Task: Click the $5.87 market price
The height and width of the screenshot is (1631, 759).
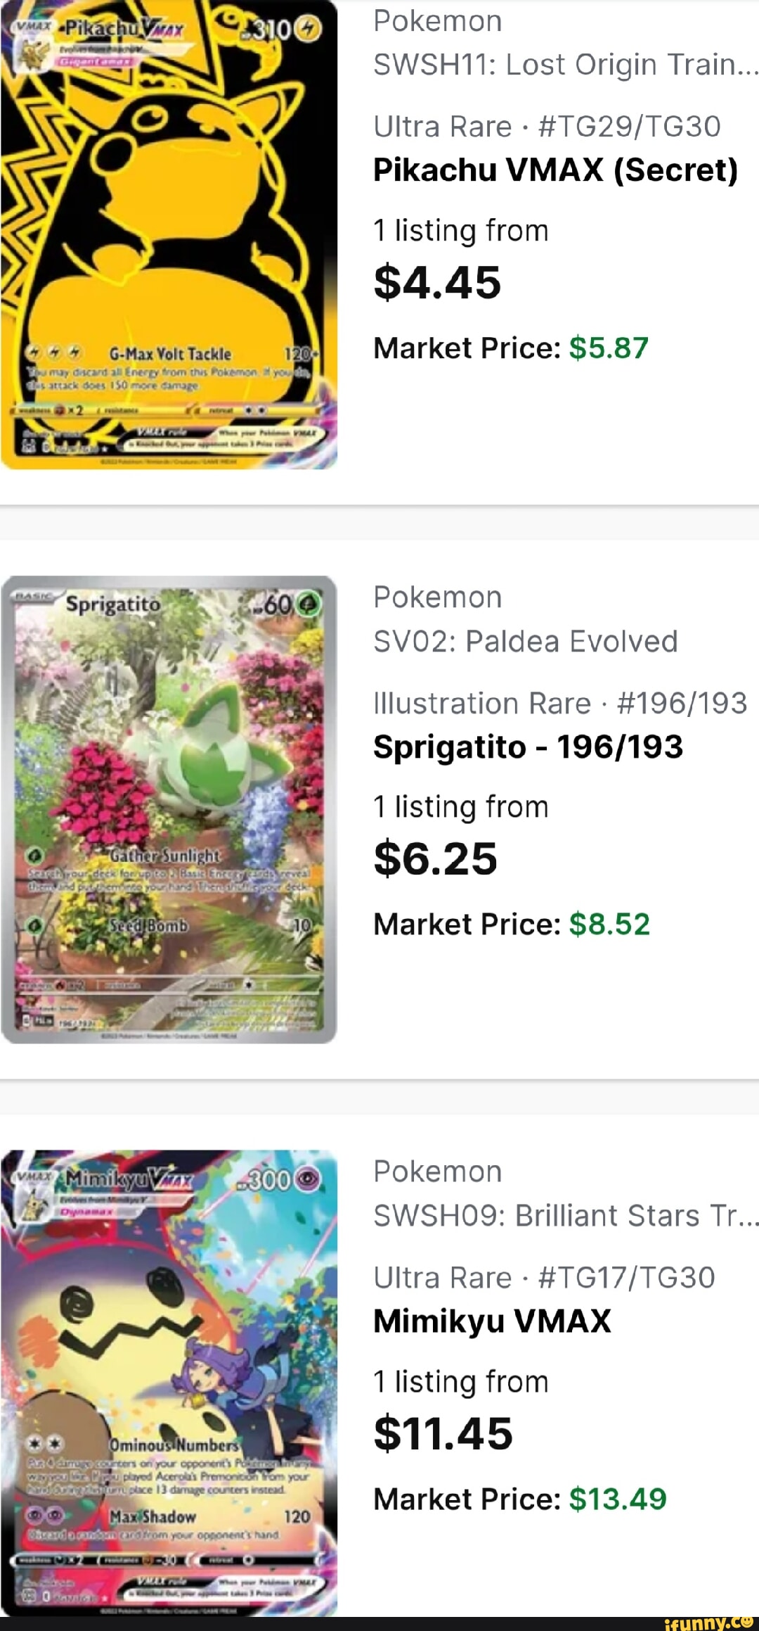Action: 609,348
